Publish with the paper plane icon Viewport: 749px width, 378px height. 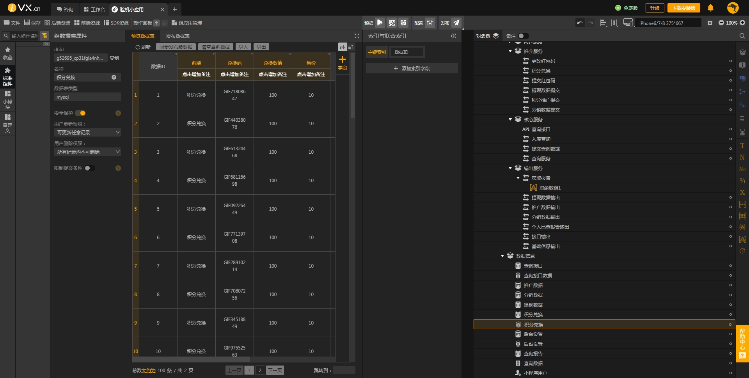(x=456, y=23)
